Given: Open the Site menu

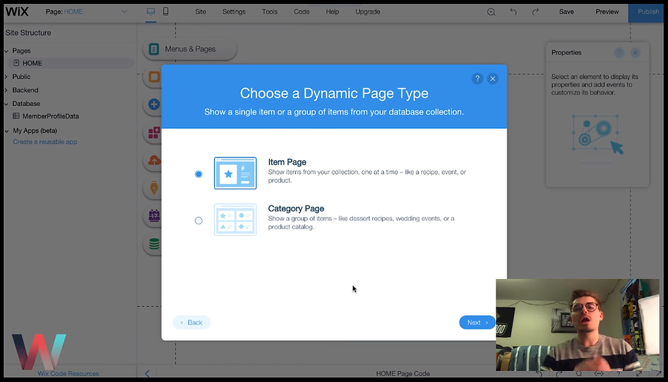Looking at the screenshot, I should click(x=200, y=12).
